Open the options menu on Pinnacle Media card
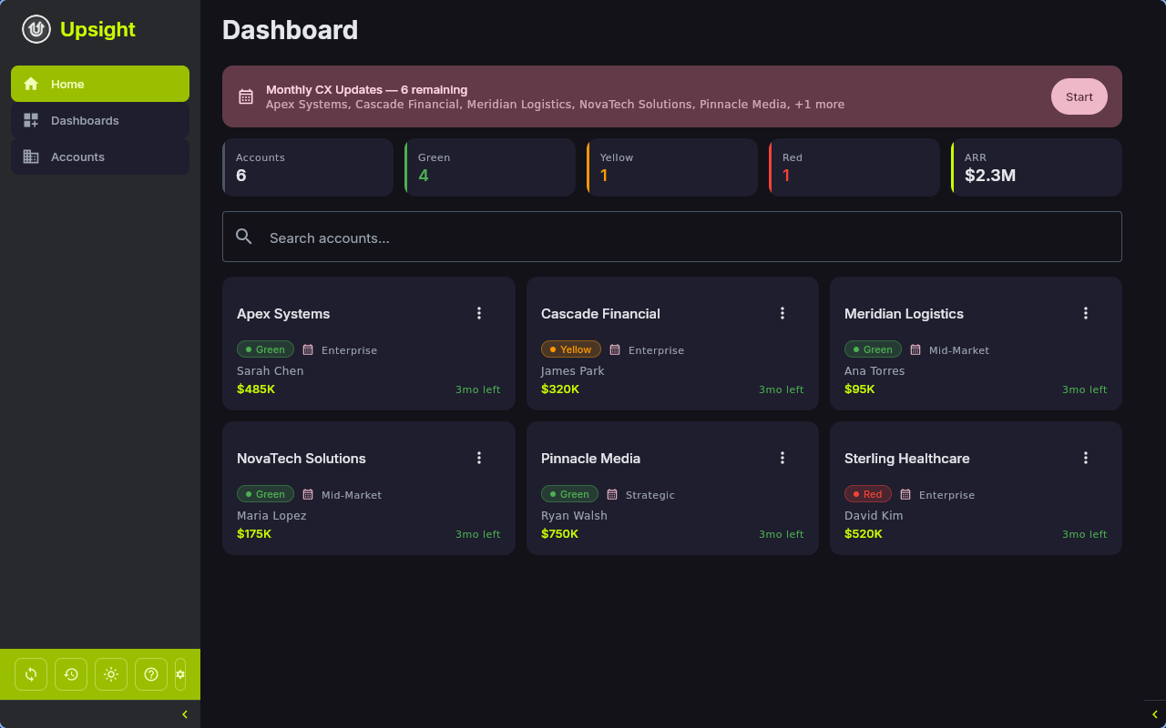This screenshot has height=728, width=1166. pos(782,457)
